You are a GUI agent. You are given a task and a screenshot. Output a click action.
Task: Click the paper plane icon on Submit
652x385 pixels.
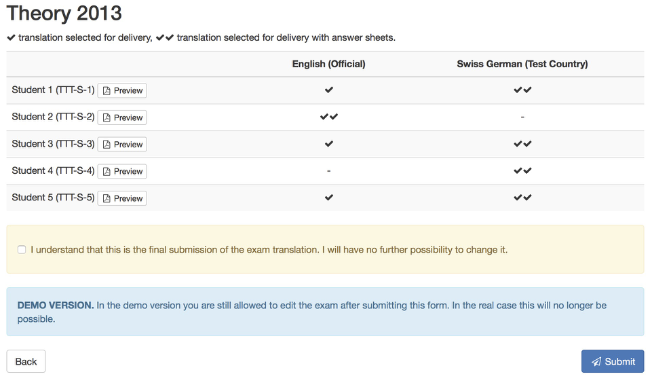click(x=596, y=362)
